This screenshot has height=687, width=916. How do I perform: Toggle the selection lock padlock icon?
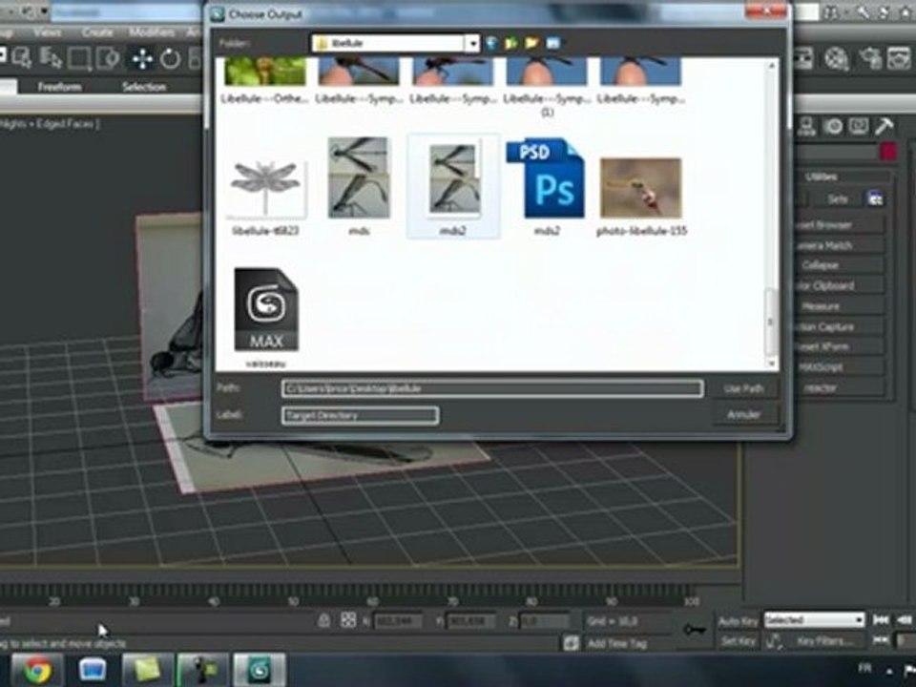pos(324,620)
